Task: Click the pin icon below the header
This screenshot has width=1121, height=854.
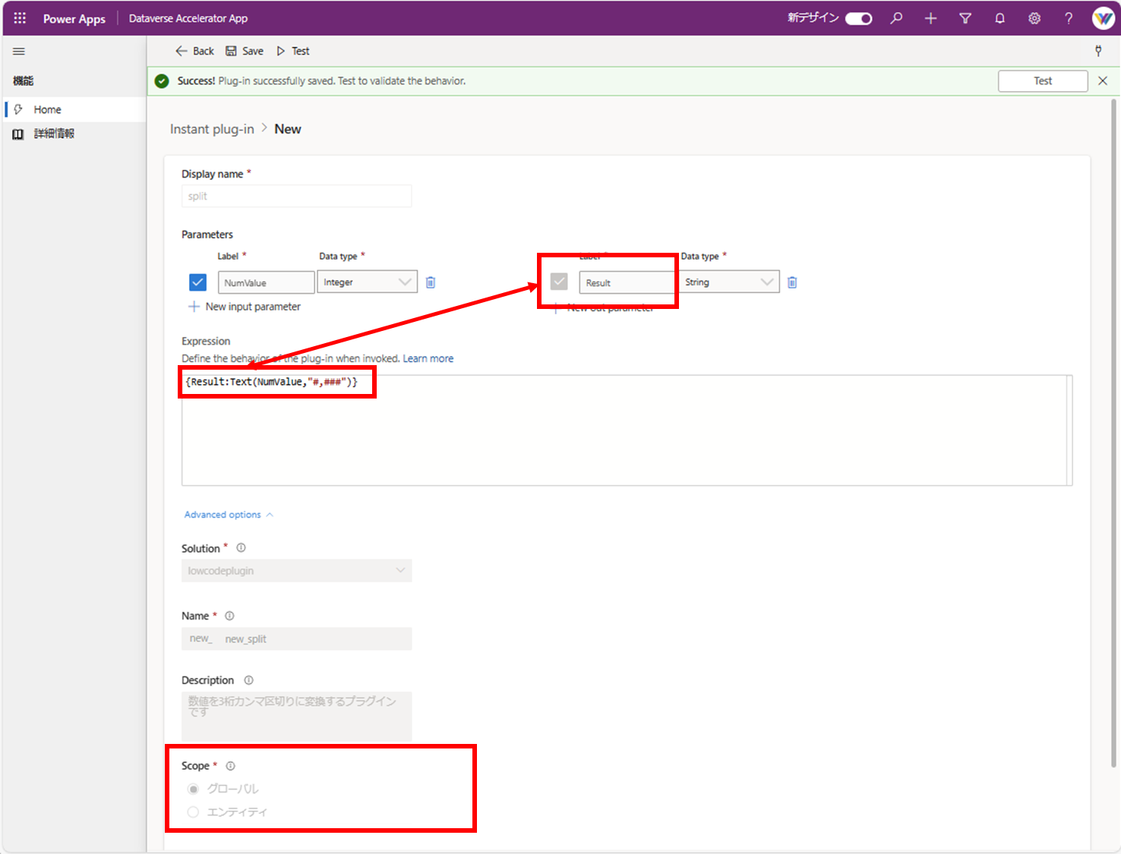Action: click(1099, 51)
